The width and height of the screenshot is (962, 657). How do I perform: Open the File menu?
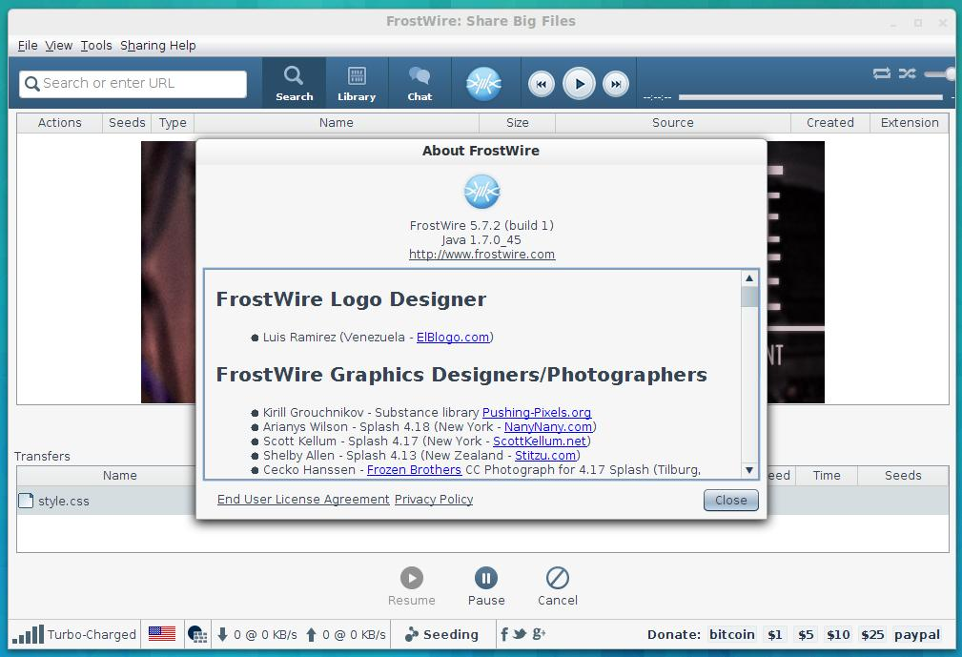click(28, 46)
